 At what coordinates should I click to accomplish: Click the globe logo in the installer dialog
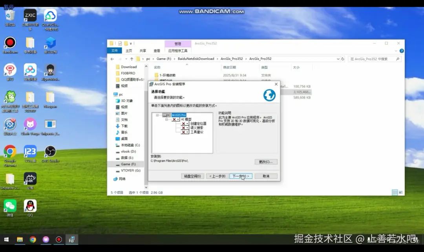pyautogui.click(x=269, y=94)
